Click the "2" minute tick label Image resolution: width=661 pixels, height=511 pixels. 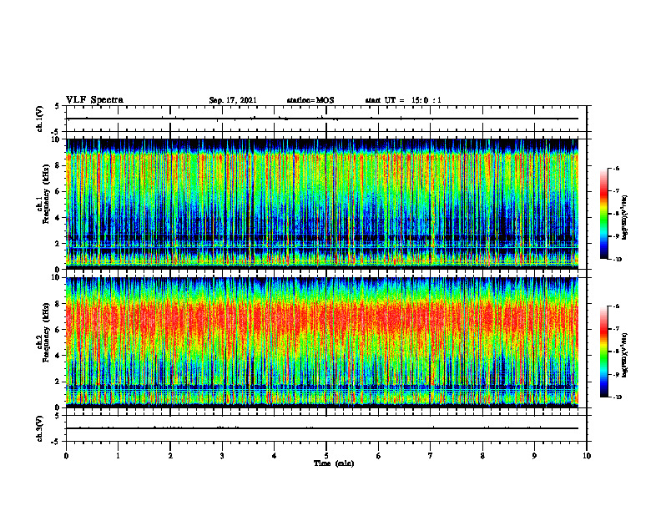(x=170, y=456)
